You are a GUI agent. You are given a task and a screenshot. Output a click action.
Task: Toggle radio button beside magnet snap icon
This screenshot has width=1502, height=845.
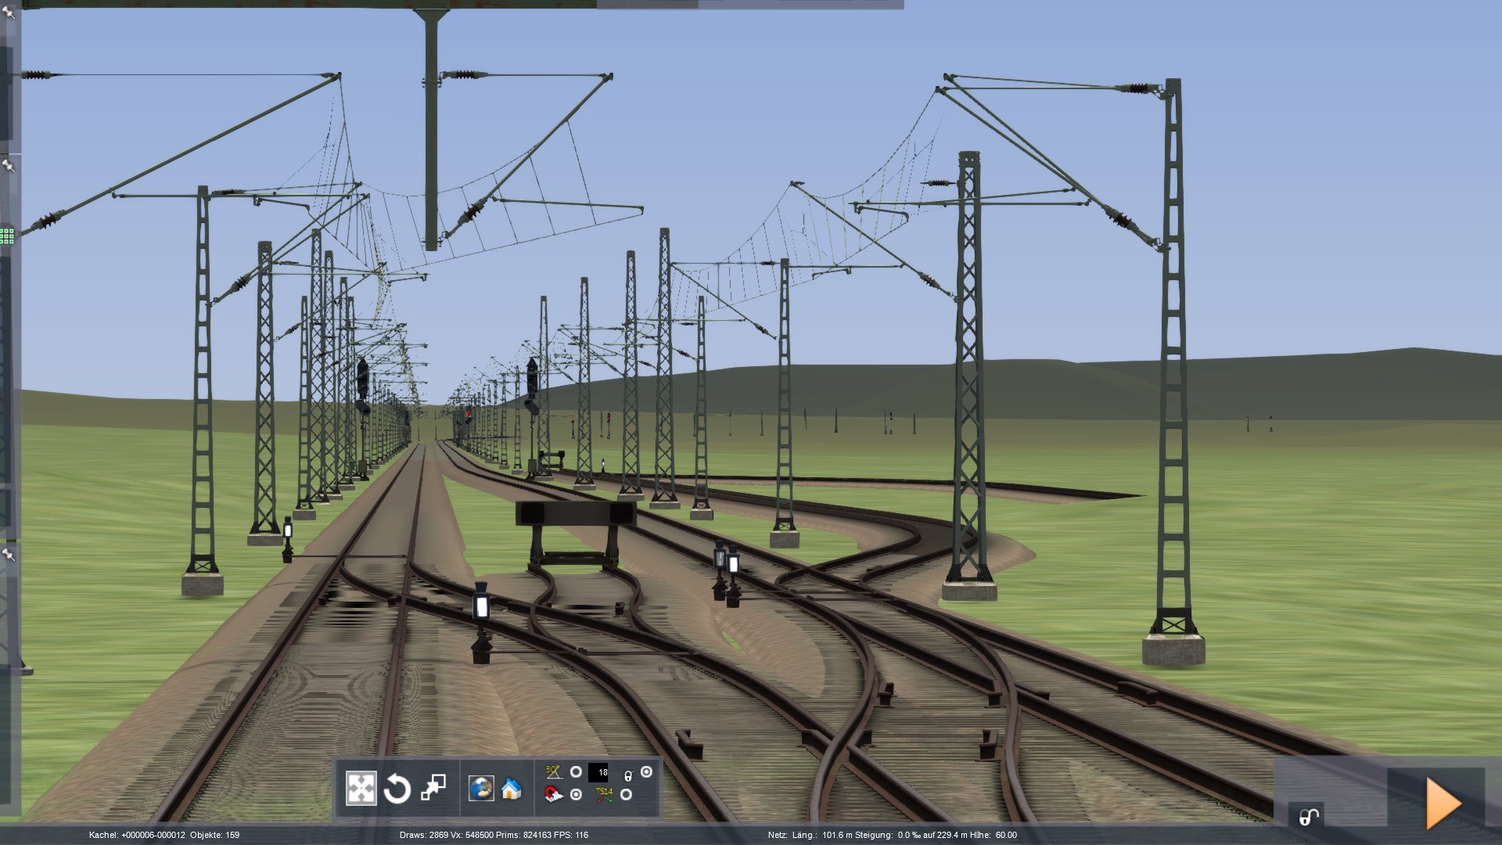[576, 795]
